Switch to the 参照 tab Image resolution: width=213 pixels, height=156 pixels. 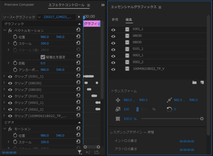pyautogui.click(x=115, y=19)
